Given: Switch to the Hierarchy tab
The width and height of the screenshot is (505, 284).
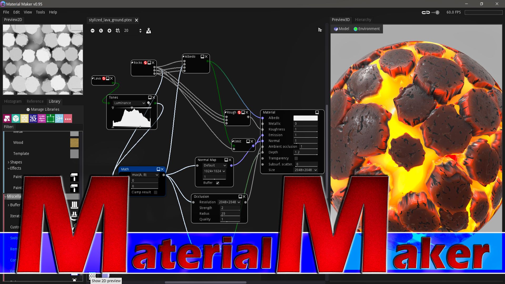Looking at the screenshot, I should tap(363, 20).
